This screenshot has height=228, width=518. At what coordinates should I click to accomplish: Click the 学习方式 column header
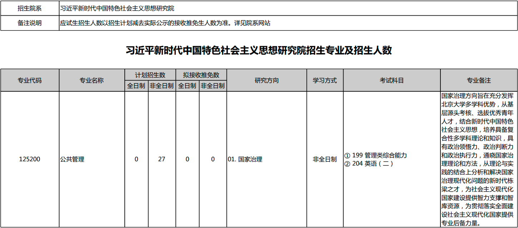coord(325,80)
